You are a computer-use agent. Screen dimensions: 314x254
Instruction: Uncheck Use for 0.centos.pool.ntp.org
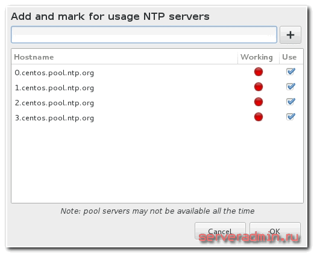(290, 72)
